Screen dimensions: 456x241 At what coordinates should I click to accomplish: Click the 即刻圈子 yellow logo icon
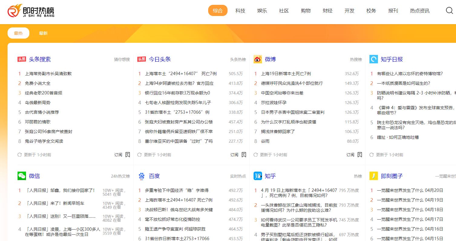(x=374, y=176)
